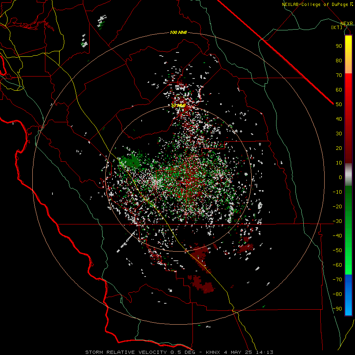Click the 90 value on the velocity scale
This screenshot has height=355, width=355.
[x=339, y=46]
